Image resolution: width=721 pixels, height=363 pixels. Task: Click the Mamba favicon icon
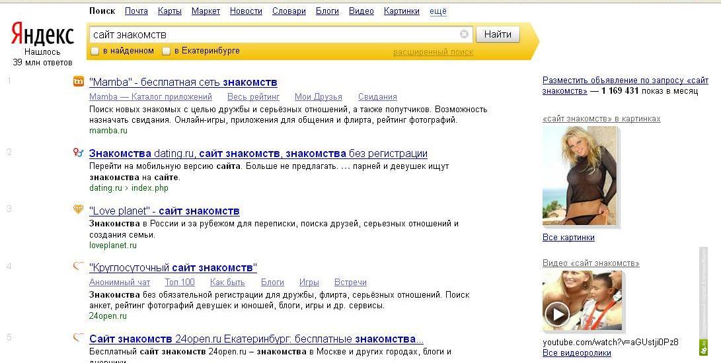pos(79,81)
